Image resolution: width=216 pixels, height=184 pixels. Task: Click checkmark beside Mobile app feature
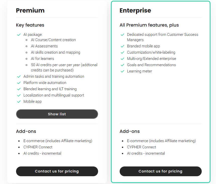coord(19,102)
